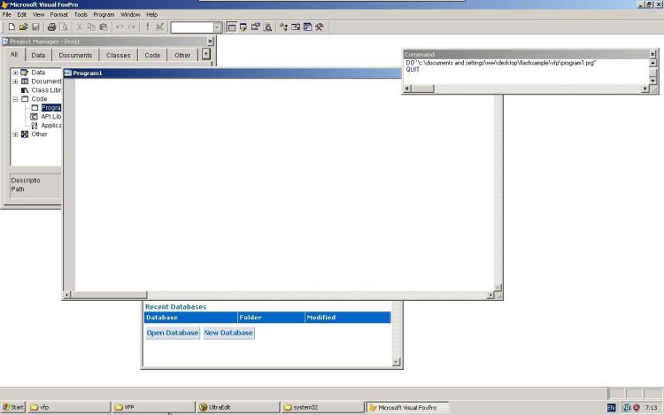Click the Project Manager collapse arrow button

coord(206,54)
